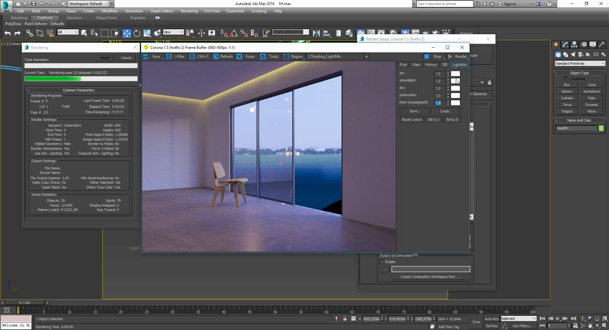Click the All to 0 button

pos(452,120)
